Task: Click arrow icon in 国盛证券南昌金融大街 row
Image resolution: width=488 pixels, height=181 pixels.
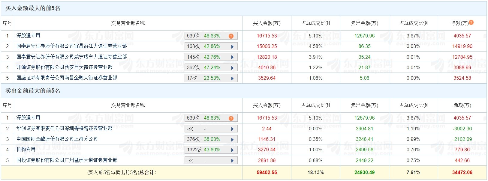Action: tap(232, 79)
